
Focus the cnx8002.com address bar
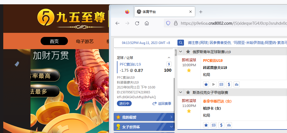234,23
